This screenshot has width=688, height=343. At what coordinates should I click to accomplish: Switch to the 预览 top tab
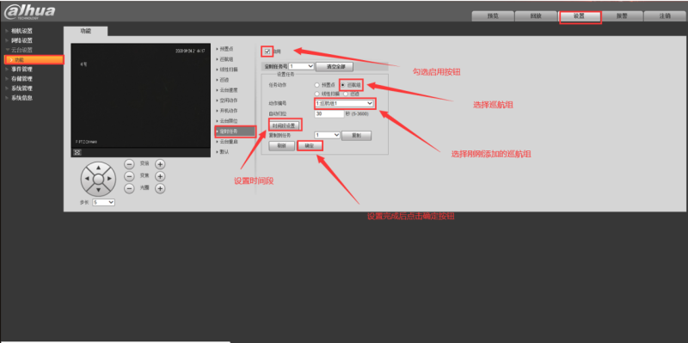point(493,15)
